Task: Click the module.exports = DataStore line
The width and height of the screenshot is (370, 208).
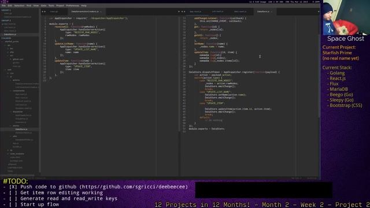Action: (207, 129)
